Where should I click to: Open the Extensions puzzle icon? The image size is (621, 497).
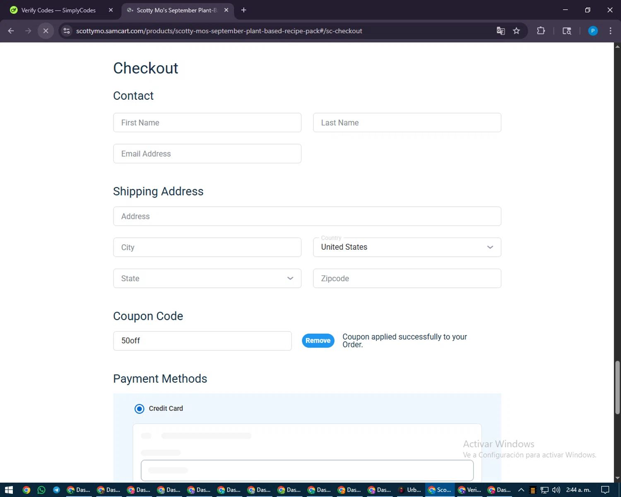coord(541,31)
